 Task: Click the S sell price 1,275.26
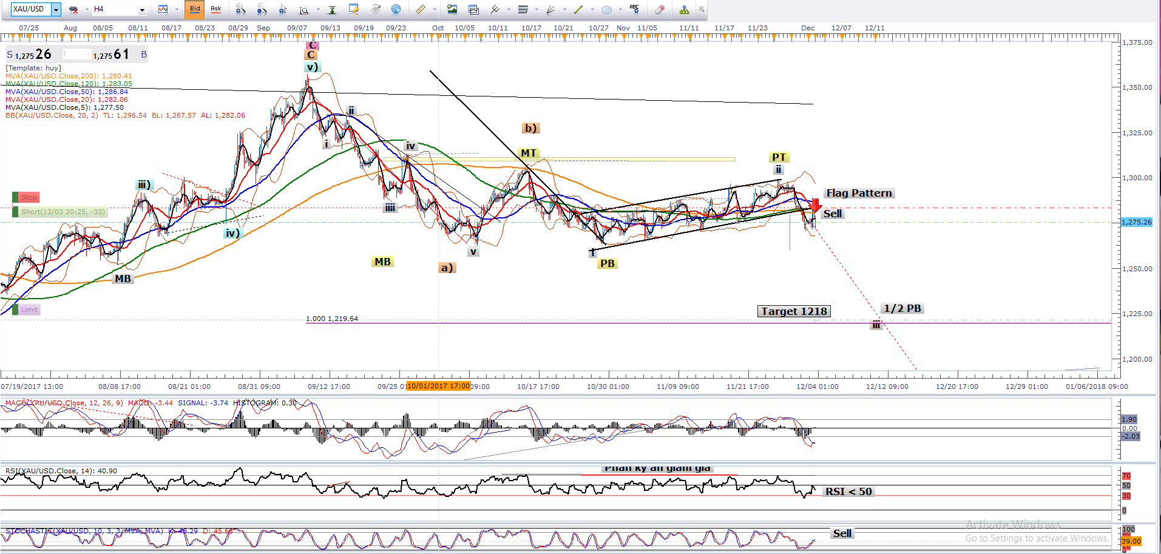30,55
